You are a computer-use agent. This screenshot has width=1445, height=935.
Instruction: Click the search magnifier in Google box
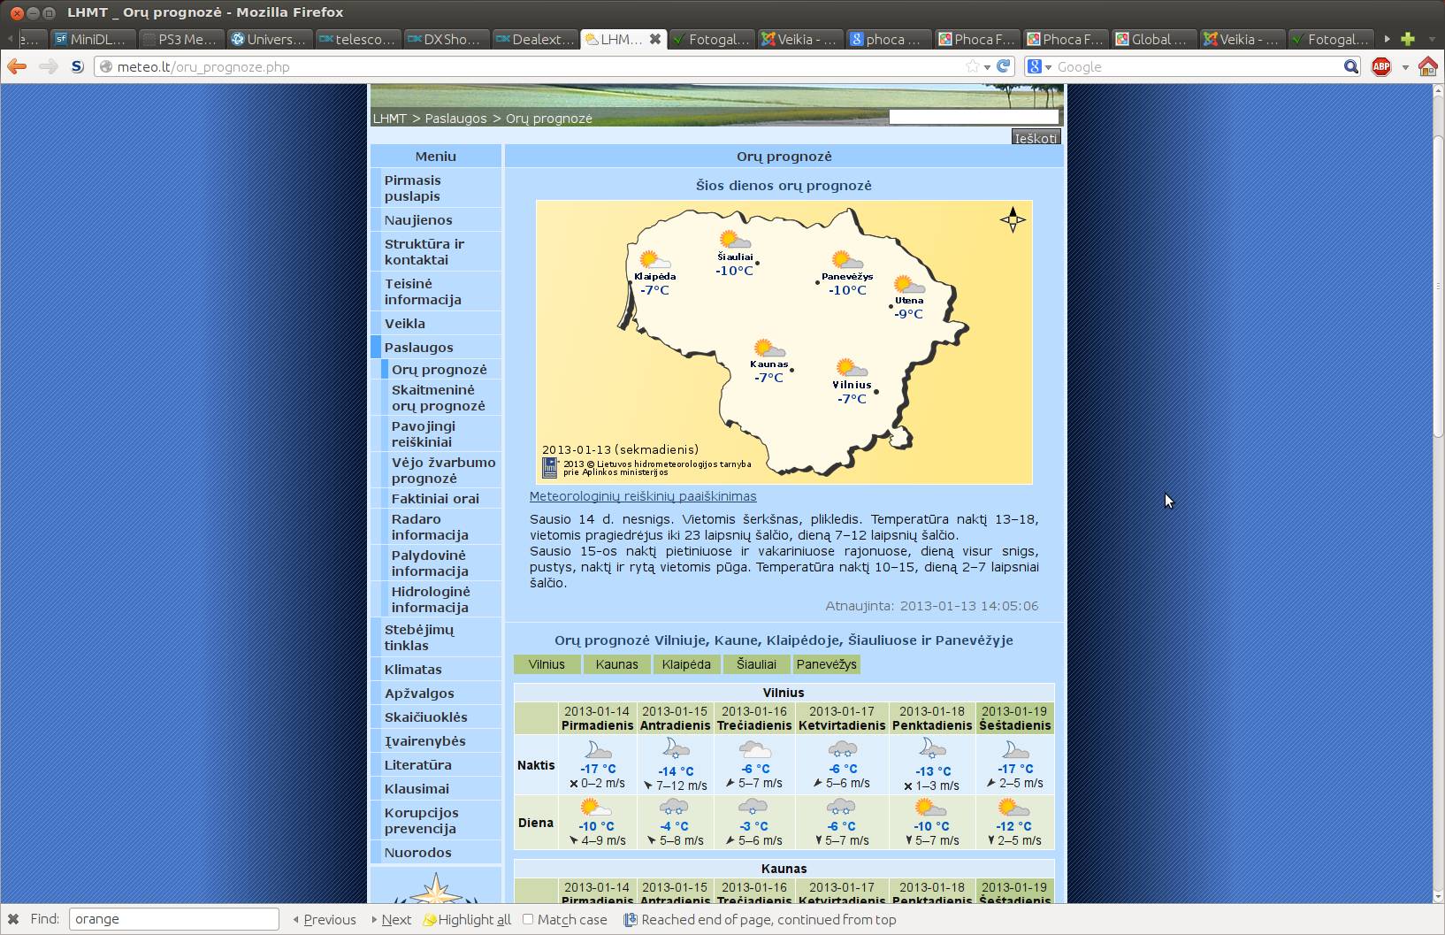[x=1350, y=66]
